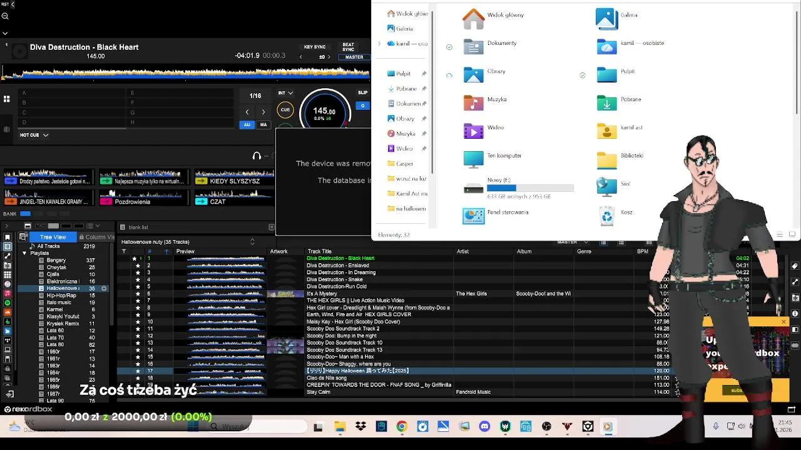Open the SoundCloud source in sidebar
The height and width of the screenshot is (450, 801).
coord(8,312)
